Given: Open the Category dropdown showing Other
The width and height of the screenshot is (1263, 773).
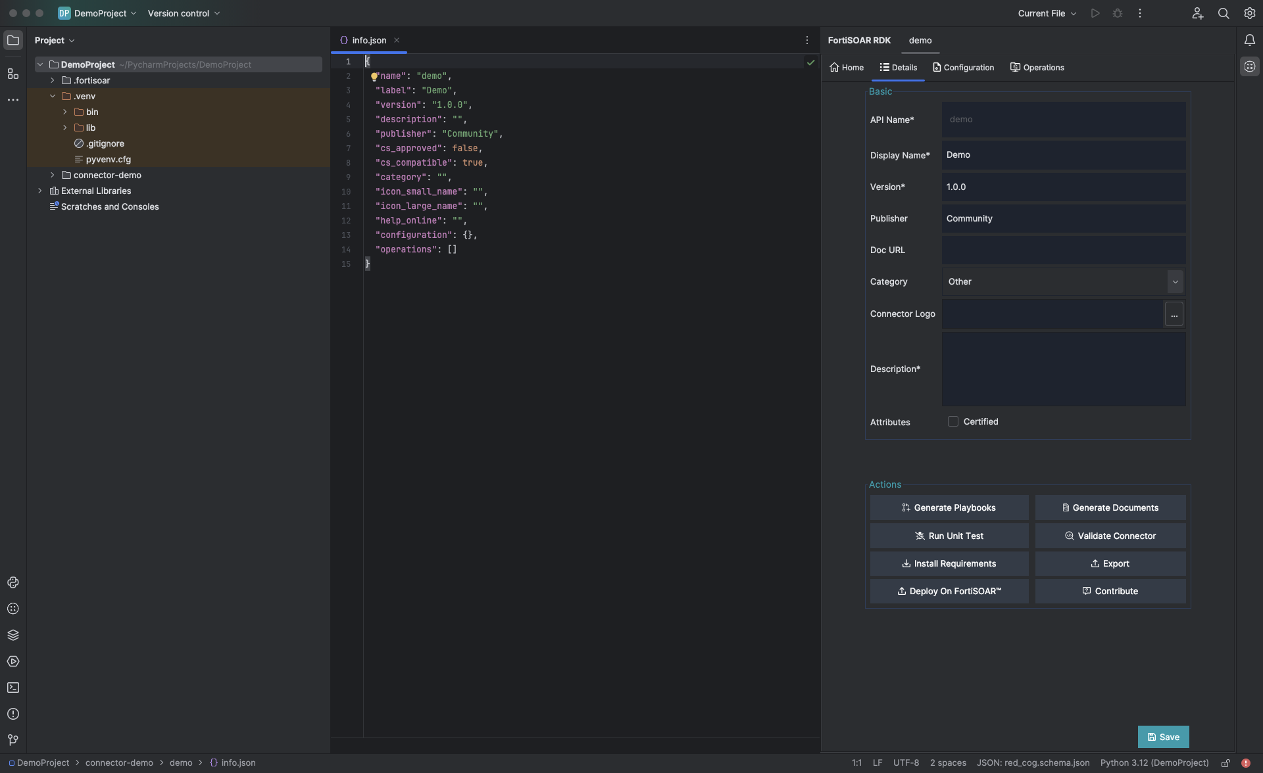Looking at the screenshot, I should tap(1062, 281).
